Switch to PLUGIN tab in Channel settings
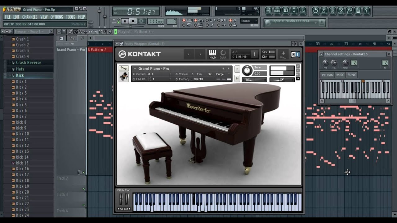 click(327, 75)
